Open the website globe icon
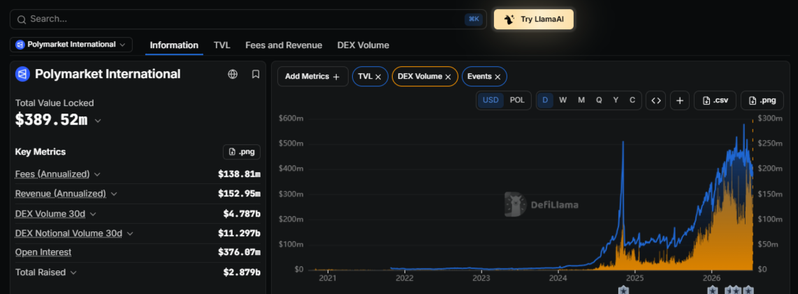The image size is (798, 294). [233, 74]
